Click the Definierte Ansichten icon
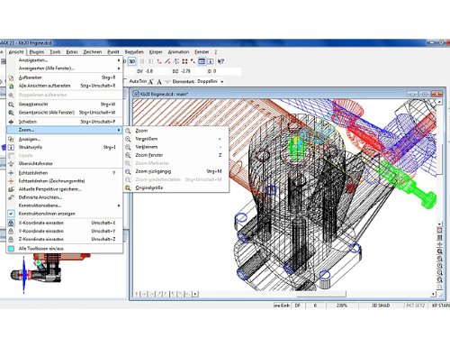Image resolution: width=450 pixels, height=347 pixels. coord(11,197)
